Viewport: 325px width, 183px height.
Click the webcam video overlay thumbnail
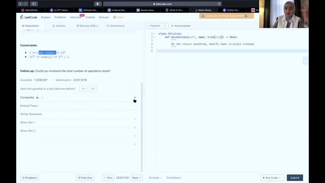coord(284,14)
